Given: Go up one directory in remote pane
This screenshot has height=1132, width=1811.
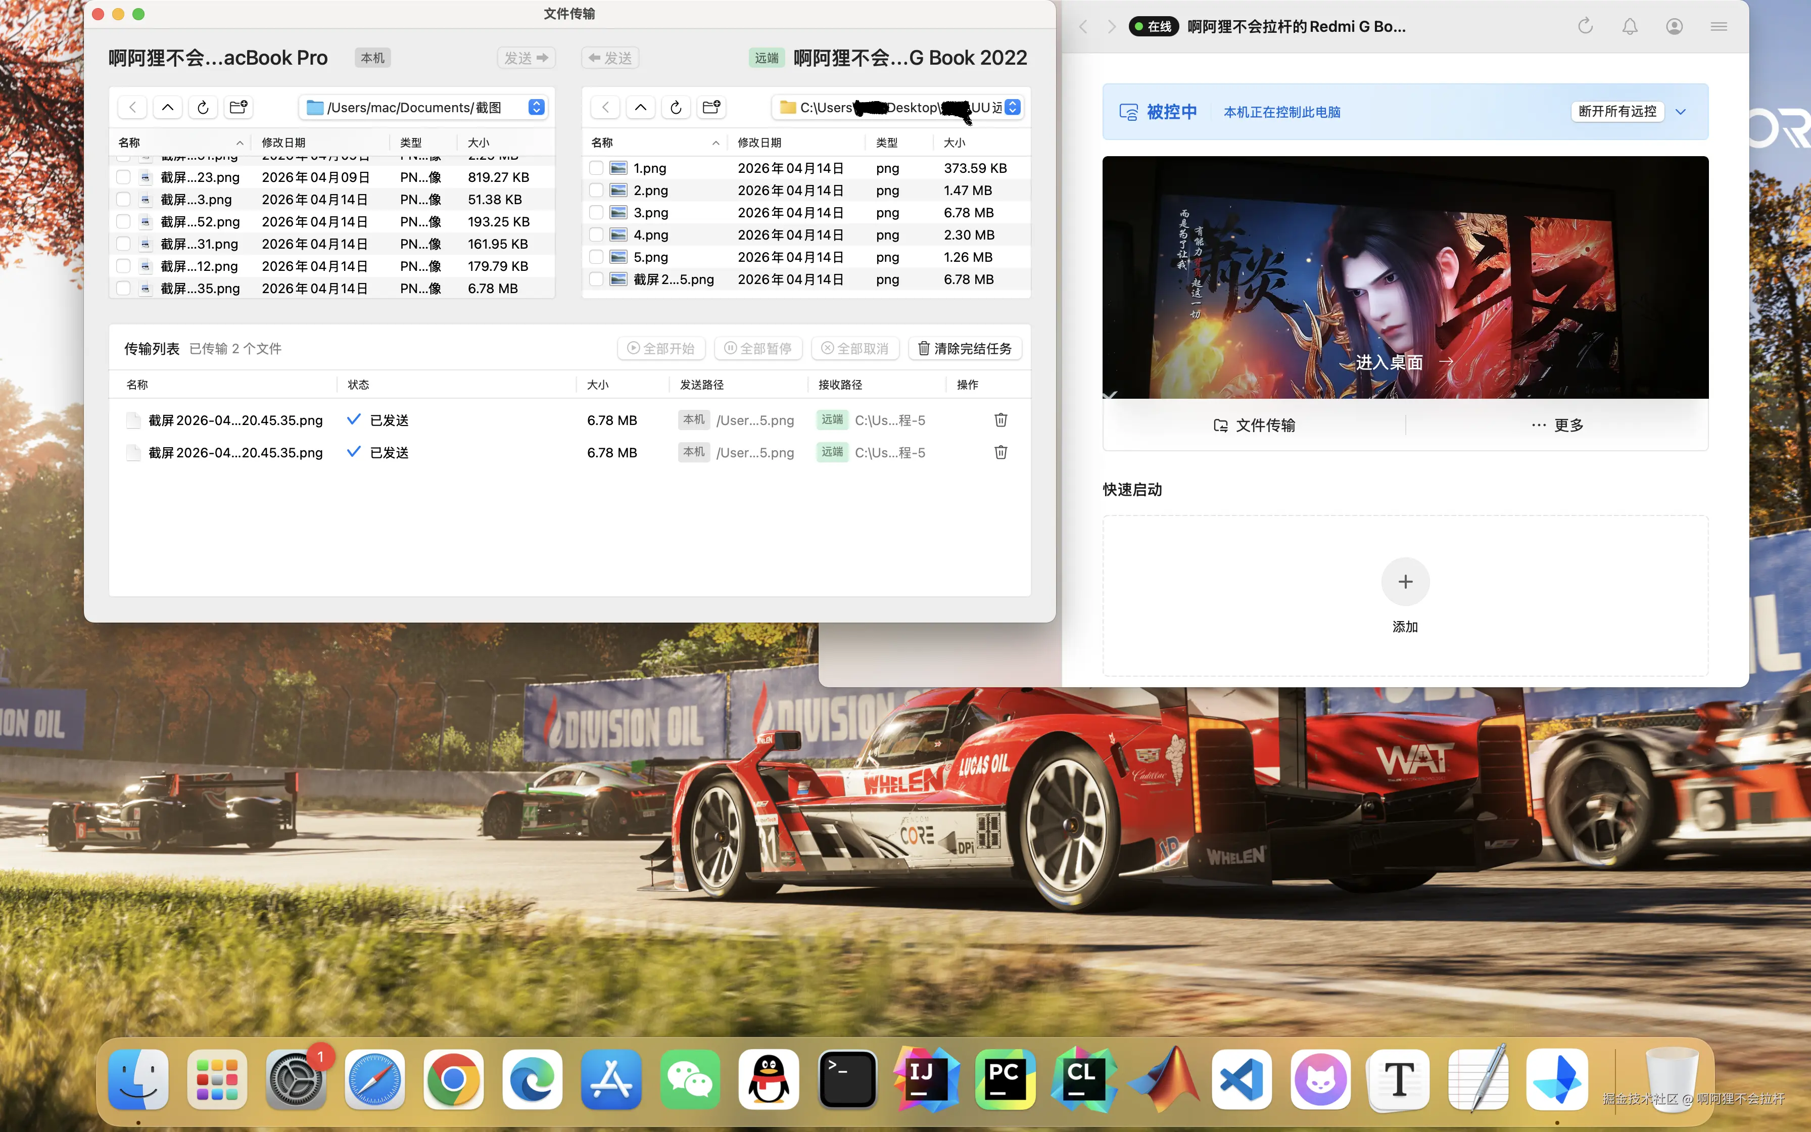Looking at the screenshot, I should click(x=641, y=107).
